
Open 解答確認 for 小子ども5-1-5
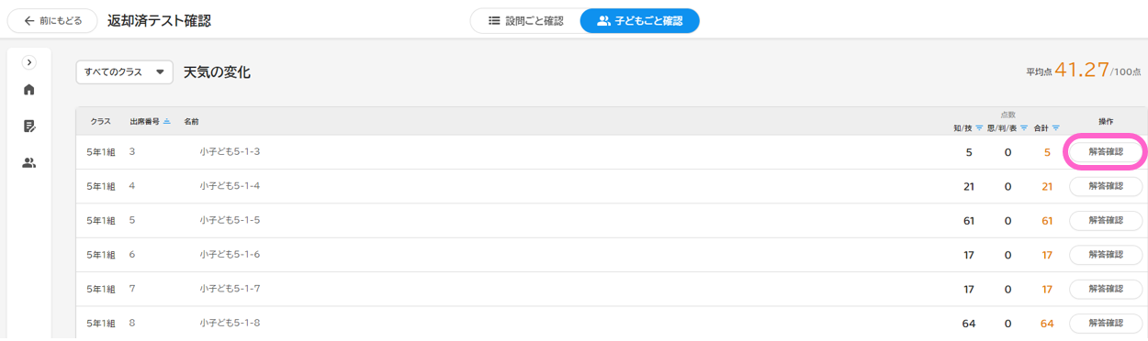click(1106, 221)
